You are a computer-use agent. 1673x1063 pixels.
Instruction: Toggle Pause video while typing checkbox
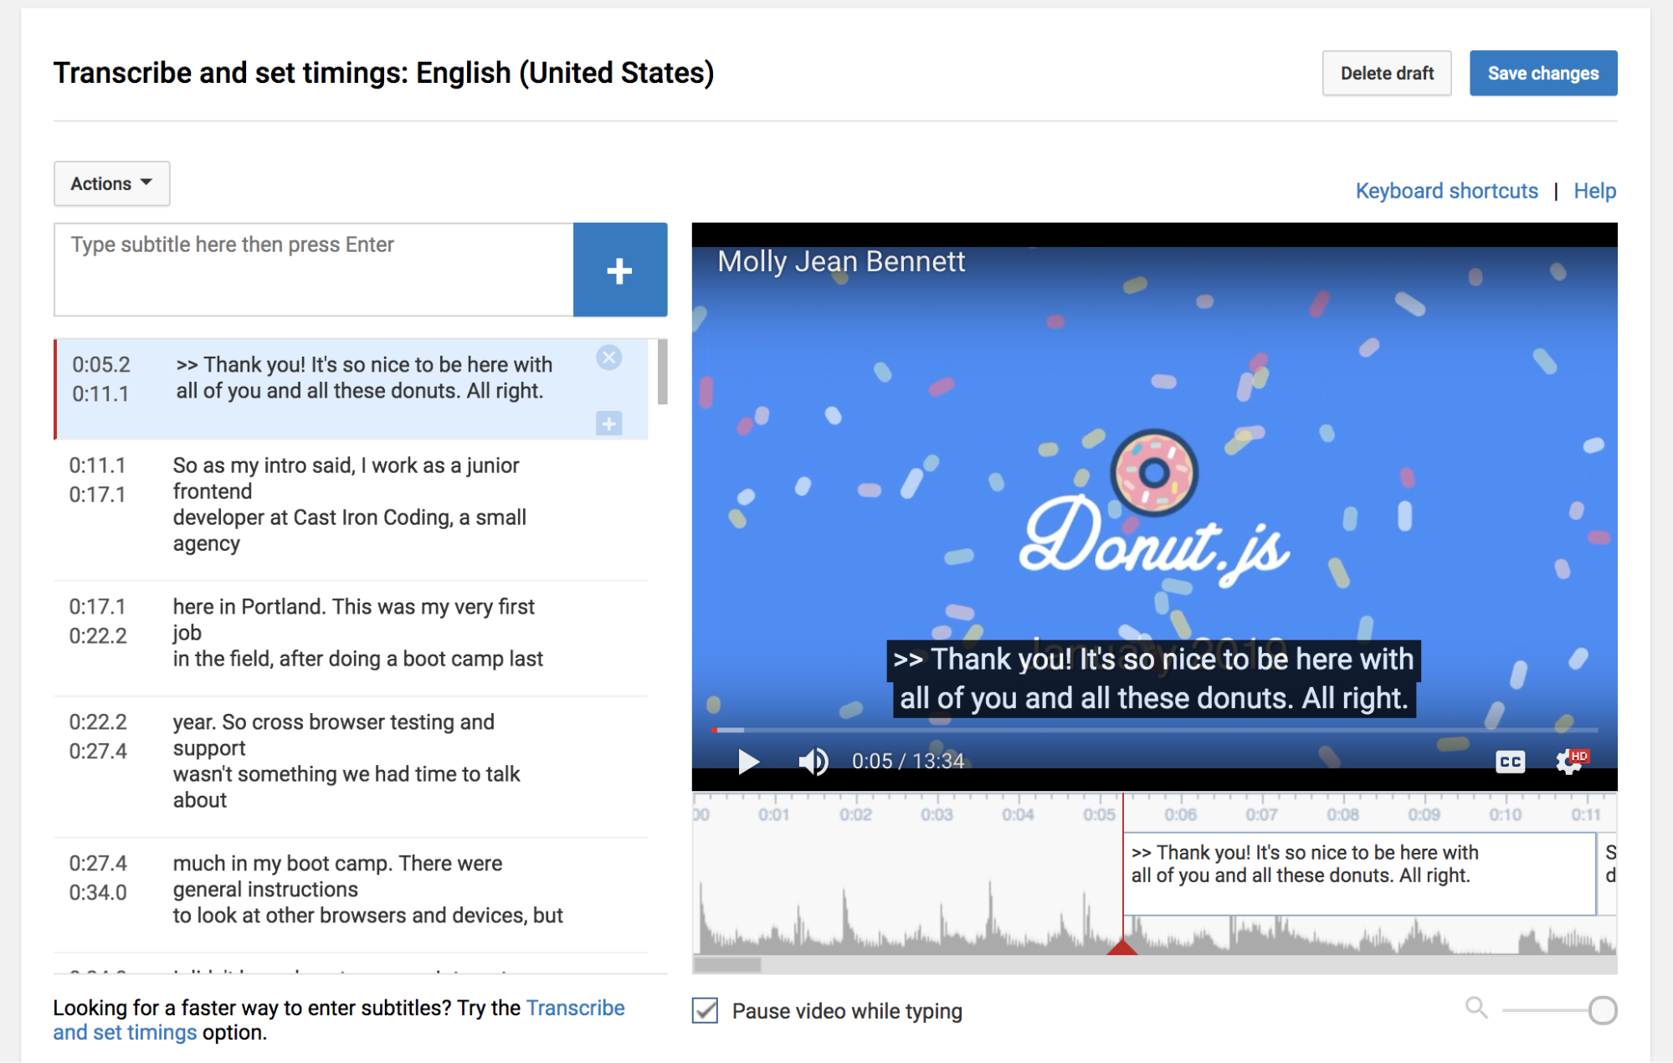[705, 1010]
